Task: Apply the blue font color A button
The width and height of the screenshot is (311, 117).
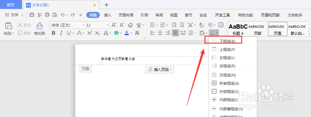Action: click(x=127, y=33)
